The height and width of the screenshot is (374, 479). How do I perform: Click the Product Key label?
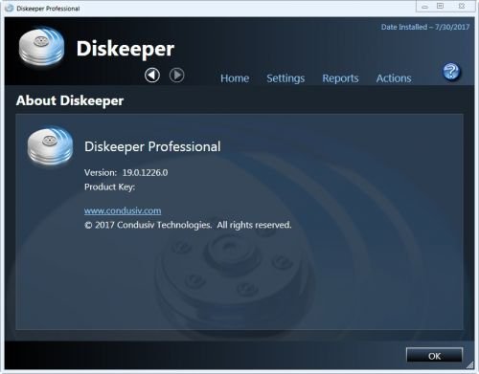109,187
